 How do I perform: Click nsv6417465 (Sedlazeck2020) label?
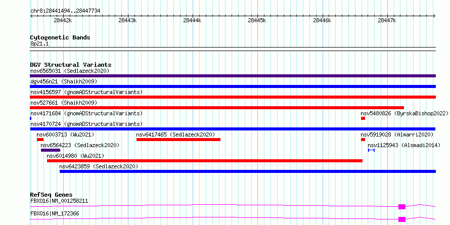point(175,134)
